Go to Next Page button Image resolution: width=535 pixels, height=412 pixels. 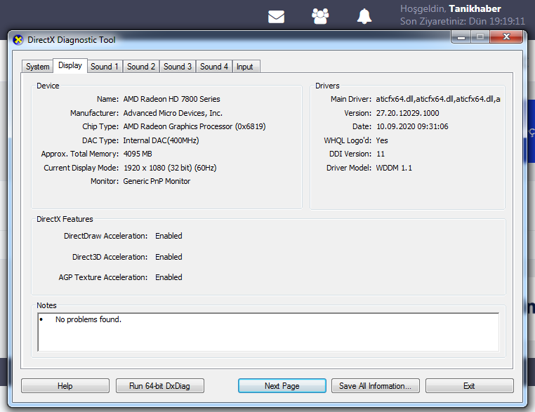click(282, 386)
